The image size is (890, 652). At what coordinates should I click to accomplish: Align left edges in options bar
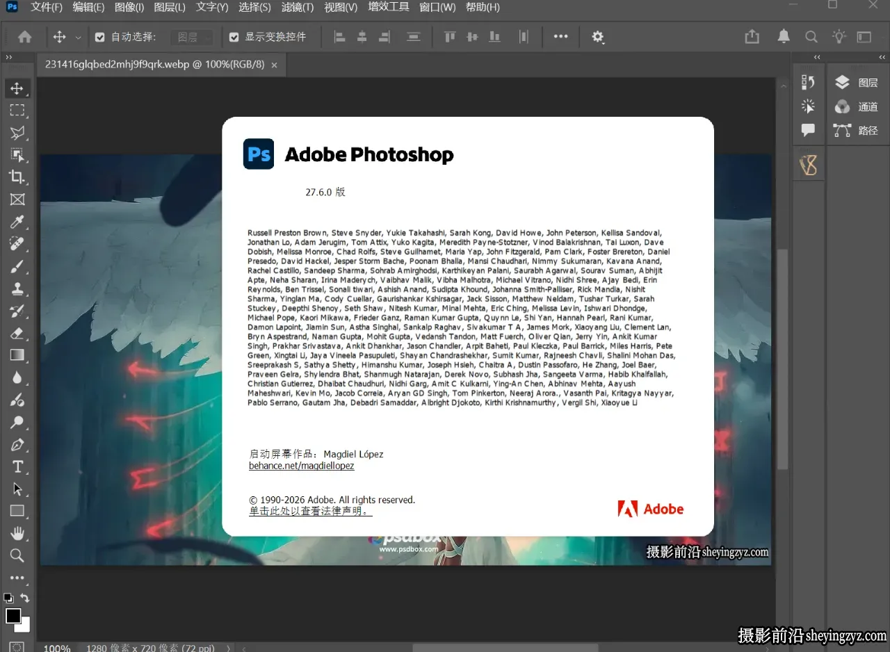[340, 37]
